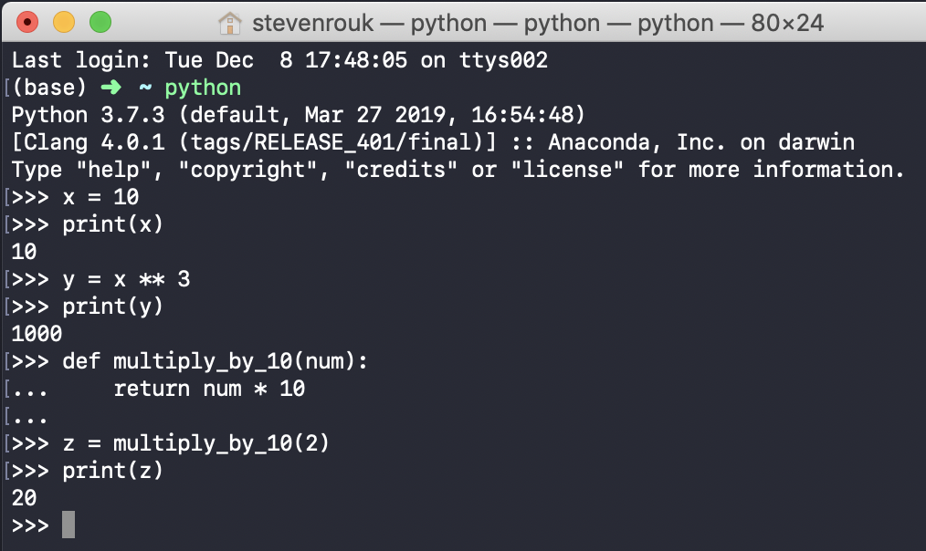Minimize the terminal with yellow button
This screenshot has height=551, width=926.
tap(64, 23)
